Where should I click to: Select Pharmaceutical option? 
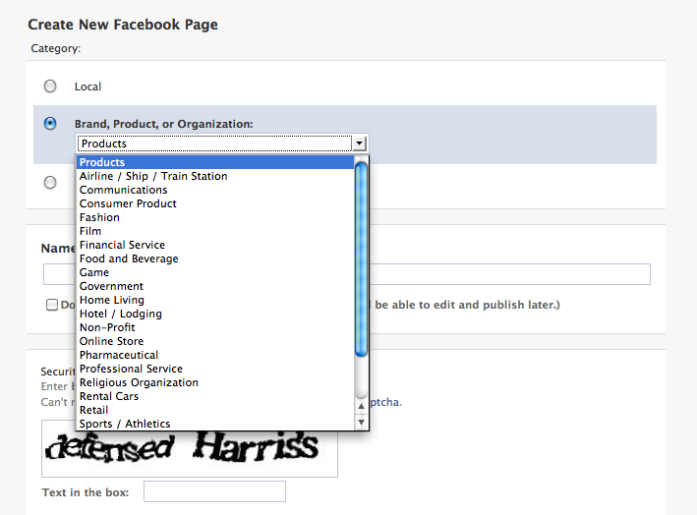tap(215, 355)
